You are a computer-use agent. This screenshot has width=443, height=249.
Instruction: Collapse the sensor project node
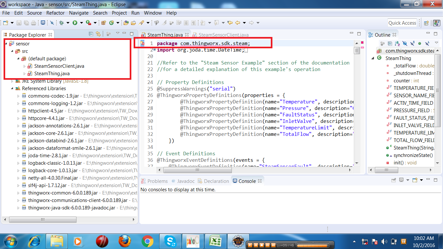point(6,43)
